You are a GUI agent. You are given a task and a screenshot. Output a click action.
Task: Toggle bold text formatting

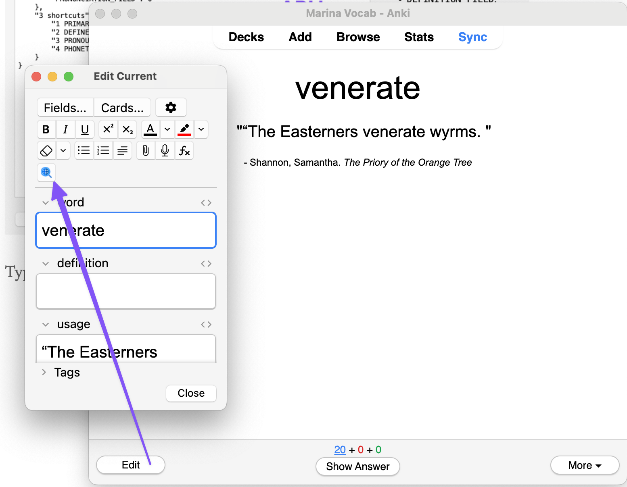click(x=46, y=129)
